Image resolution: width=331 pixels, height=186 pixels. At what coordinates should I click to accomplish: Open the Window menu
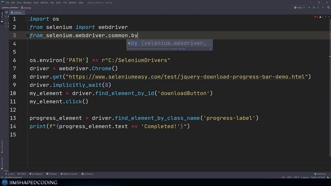73,3
